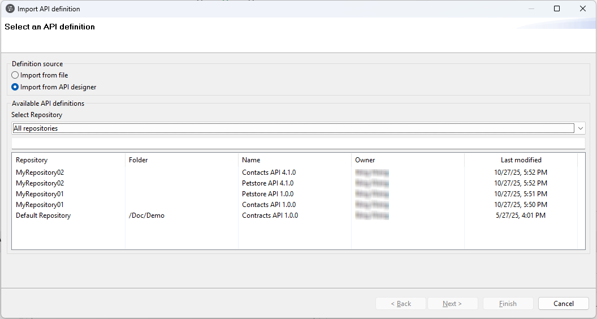Select Contacts API 4.1.0 row
The width and height of the screenshot is (597, 319).
pos(298,173)
